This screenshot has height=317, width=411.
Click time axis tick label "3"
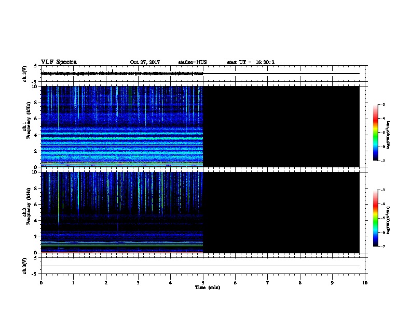(x=138, y=283)
